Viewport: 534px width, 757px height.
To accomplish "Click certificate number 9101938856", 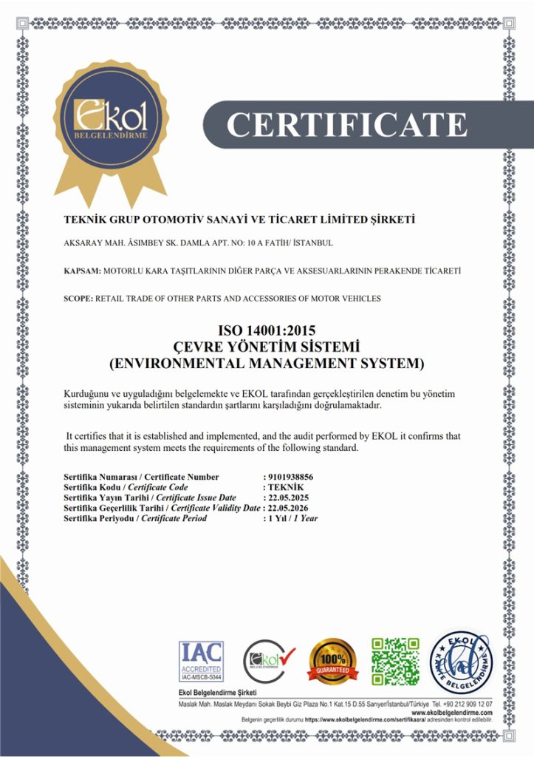I will tap(291, 477).
